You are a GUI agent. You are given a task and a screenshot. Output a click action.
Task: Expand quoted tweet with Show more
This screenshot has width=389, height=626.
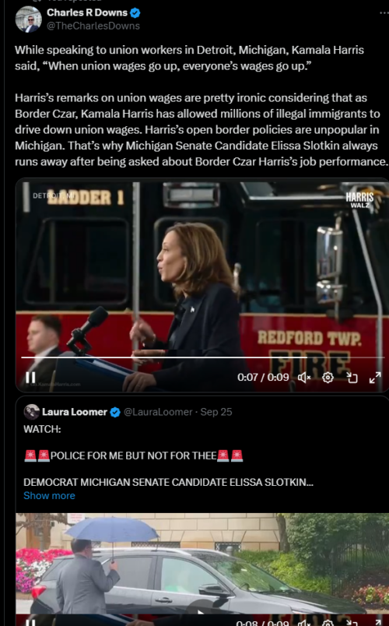(x=49, y=495)
